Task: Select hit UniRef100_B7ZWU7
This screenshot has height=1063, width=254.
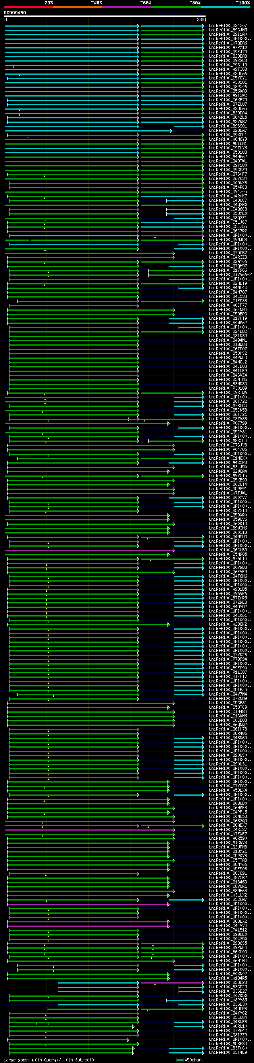Action: [228, 104]
